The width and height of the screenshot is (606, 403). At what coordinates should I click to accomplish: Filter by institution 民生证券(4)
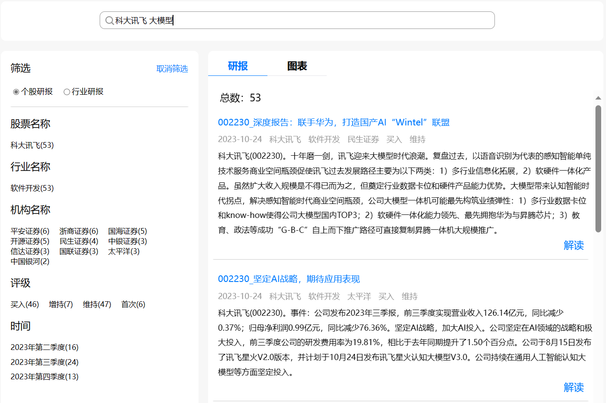click(79, 241)
